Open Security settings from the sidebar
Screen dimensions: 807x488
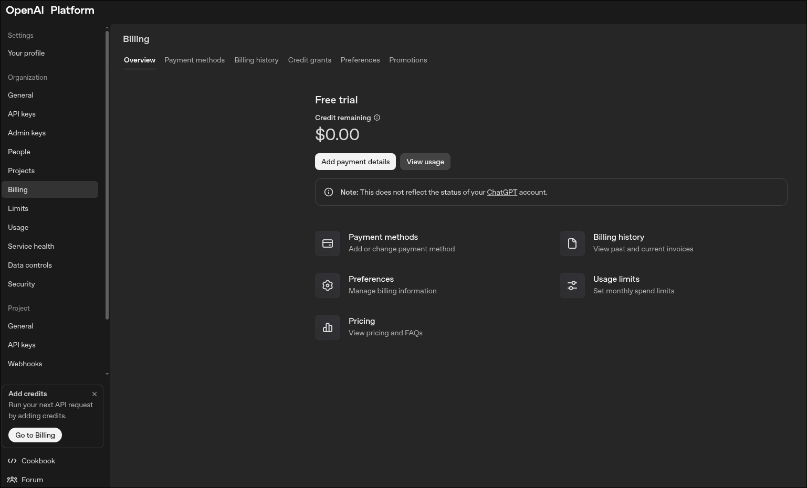tap(21, 284)
